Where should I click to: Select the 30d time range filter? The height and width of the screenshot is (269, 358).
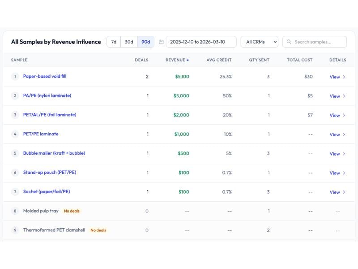point(129,41)
